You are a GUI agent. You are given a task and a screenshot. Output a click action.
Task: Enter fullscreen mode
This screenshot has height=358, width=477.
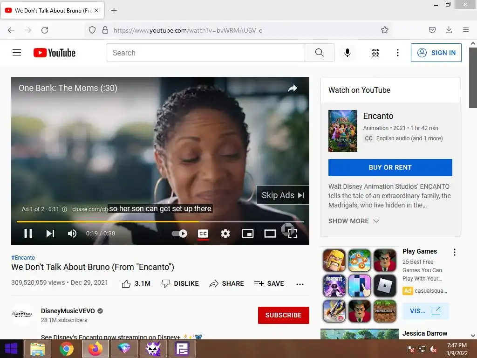pos(293,234)
